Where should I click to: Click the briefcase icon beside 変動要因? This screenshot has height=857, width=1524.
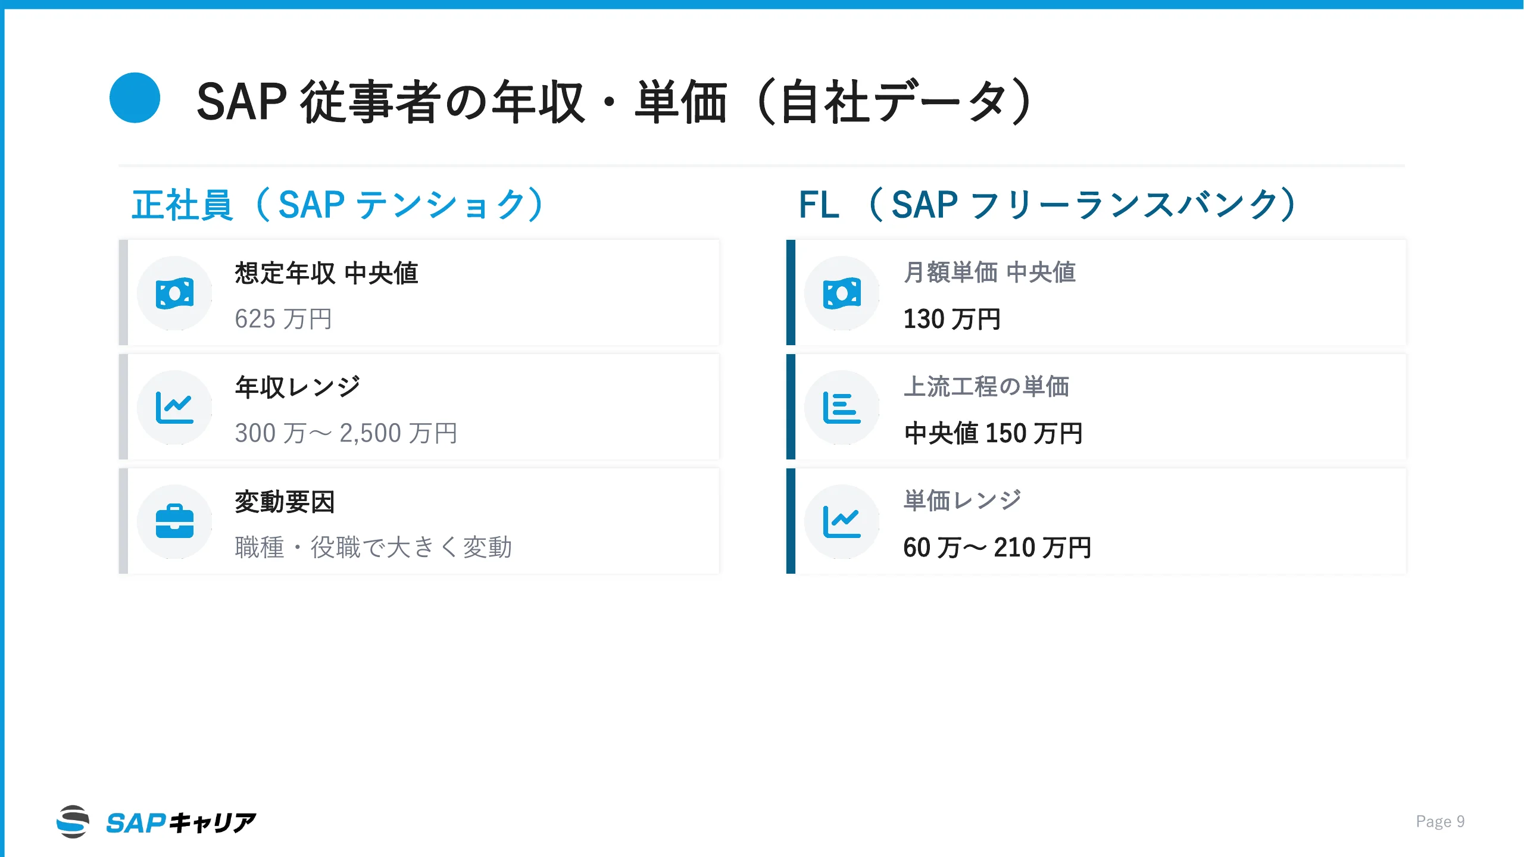[174, 521]
